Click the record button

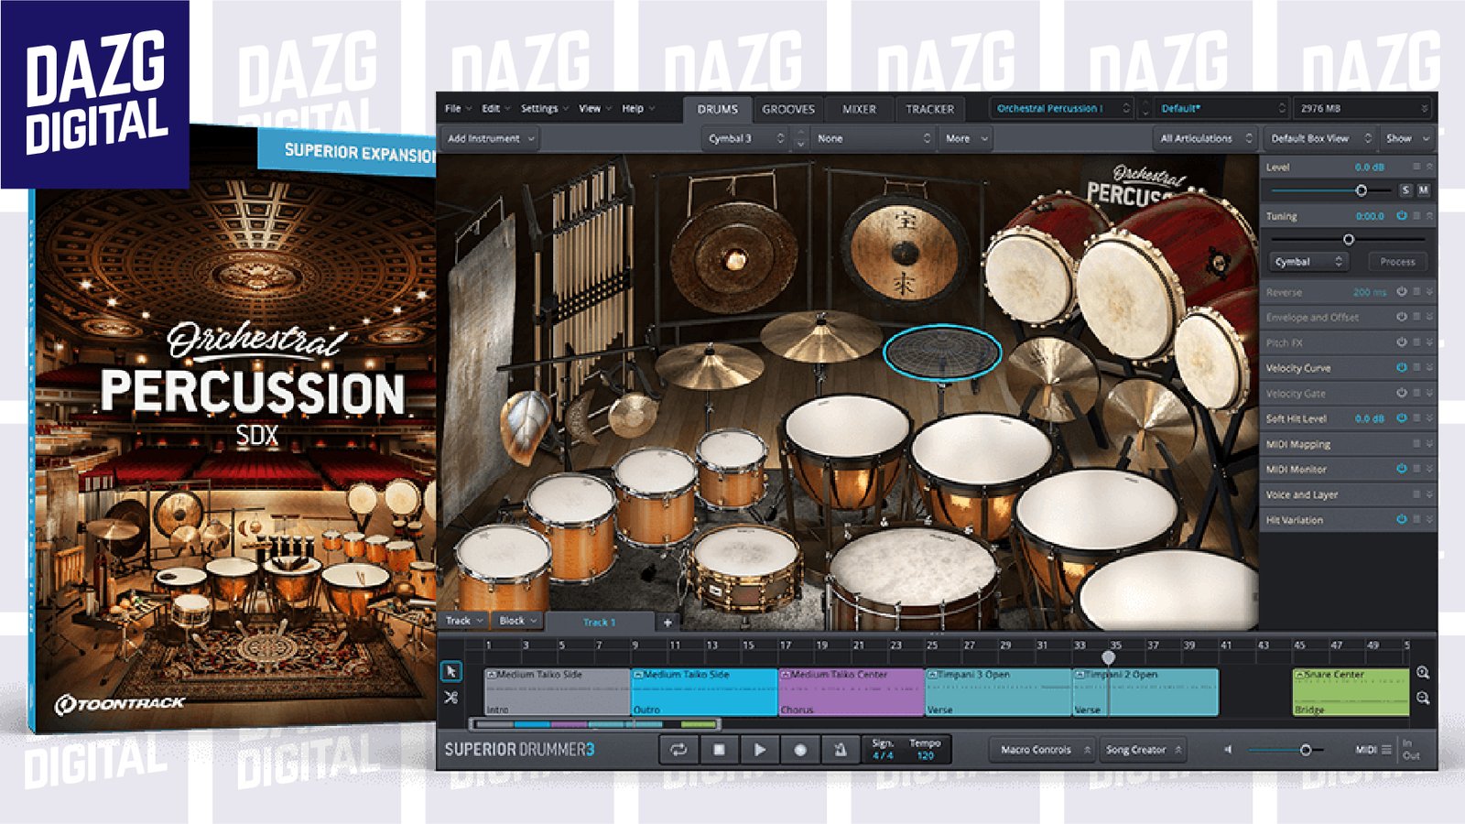[799, 750]
